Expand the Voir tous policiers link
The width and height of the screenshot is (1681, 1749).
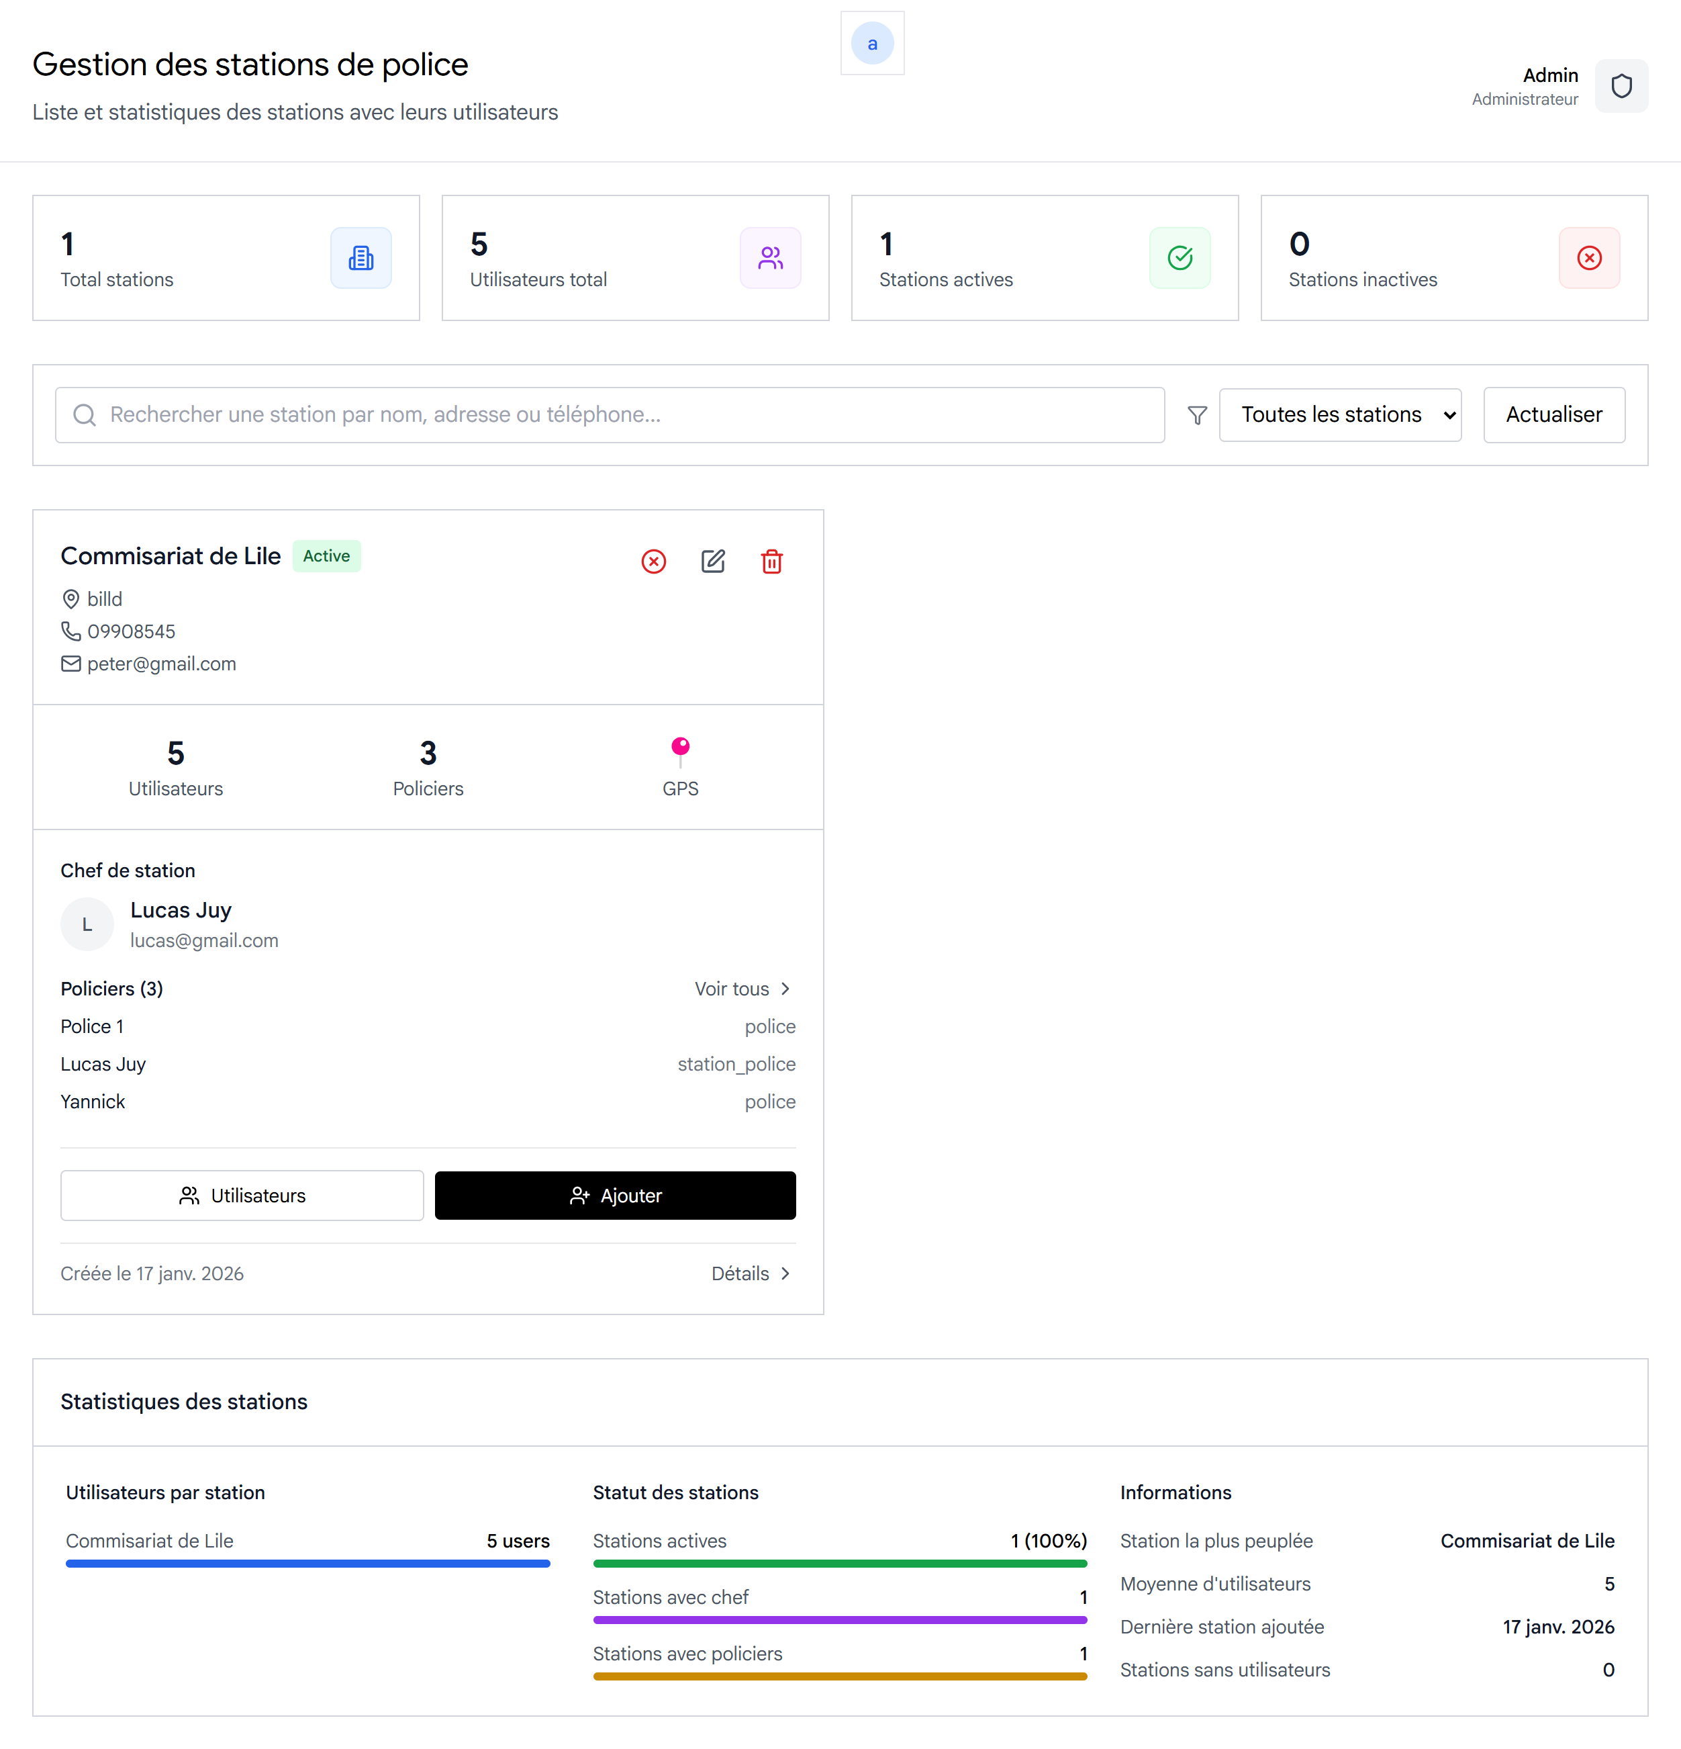coord(743,989)
